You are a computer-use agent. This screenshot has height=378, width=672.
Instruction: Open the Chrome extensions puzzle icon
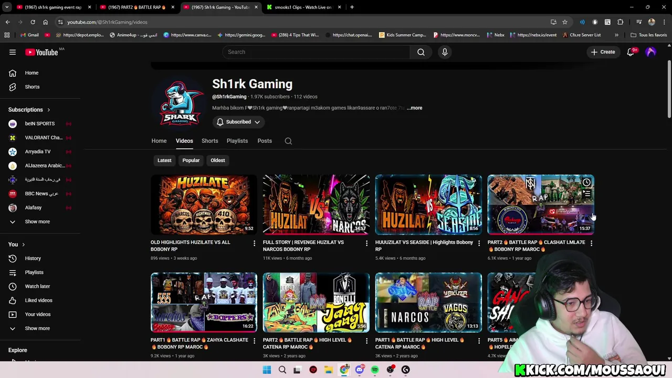click(x=620, y=22)
